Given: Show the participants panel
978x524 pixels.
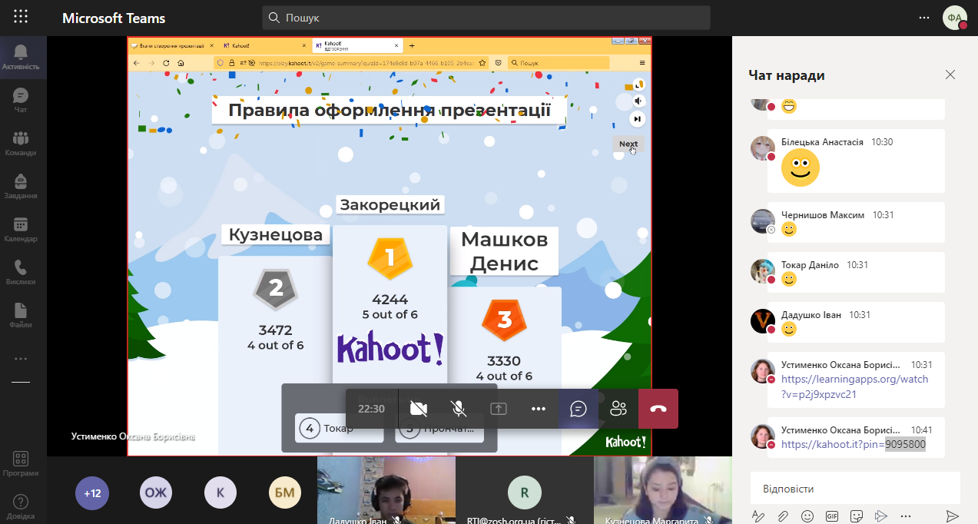Looking at the screenshot, I should (618, 409).
